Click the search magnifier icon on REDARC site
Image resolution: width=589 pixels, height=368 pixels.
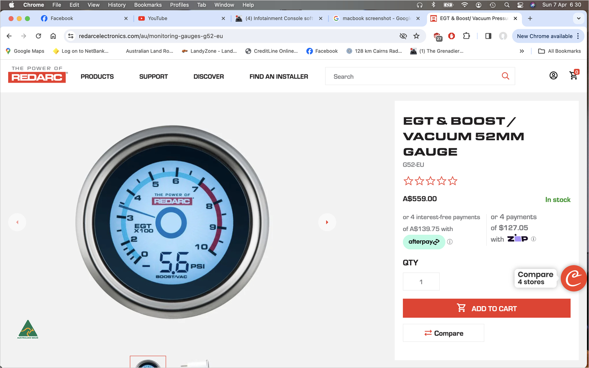click(x=506, y=76)
